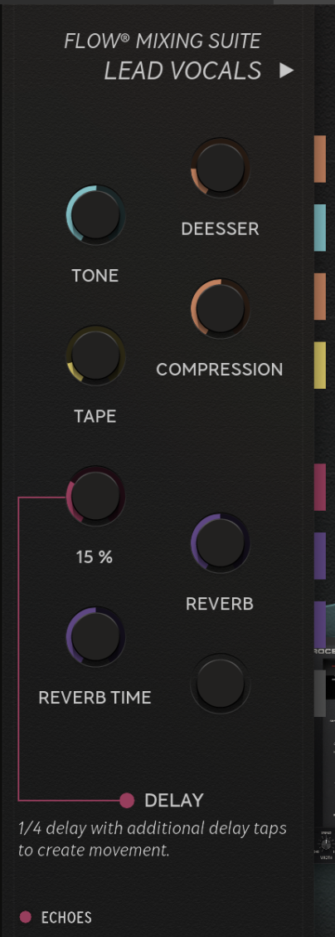Image resolution: width=335 pixels, height=937 pixels.
Task: Adjust the orange COMPRESSION knob
Action: 221,308
